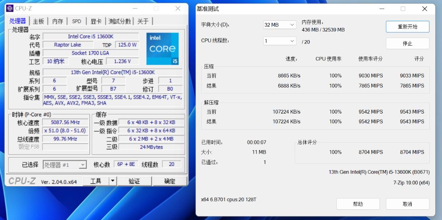Click the Intel Core i5 logo badge
This screenshot has height=220, width=442.
(x=163, y=49)
